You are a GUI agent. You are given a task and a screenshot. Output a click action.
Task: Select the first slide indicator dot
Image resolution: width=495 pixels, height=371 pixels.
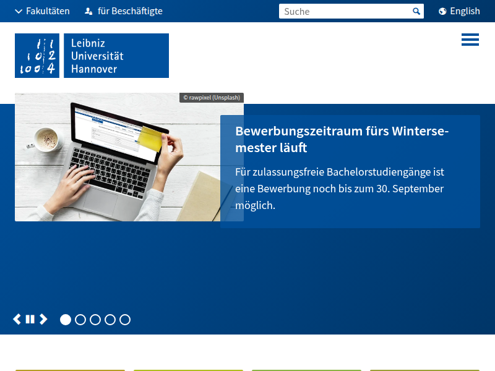(x=66, y=320)
